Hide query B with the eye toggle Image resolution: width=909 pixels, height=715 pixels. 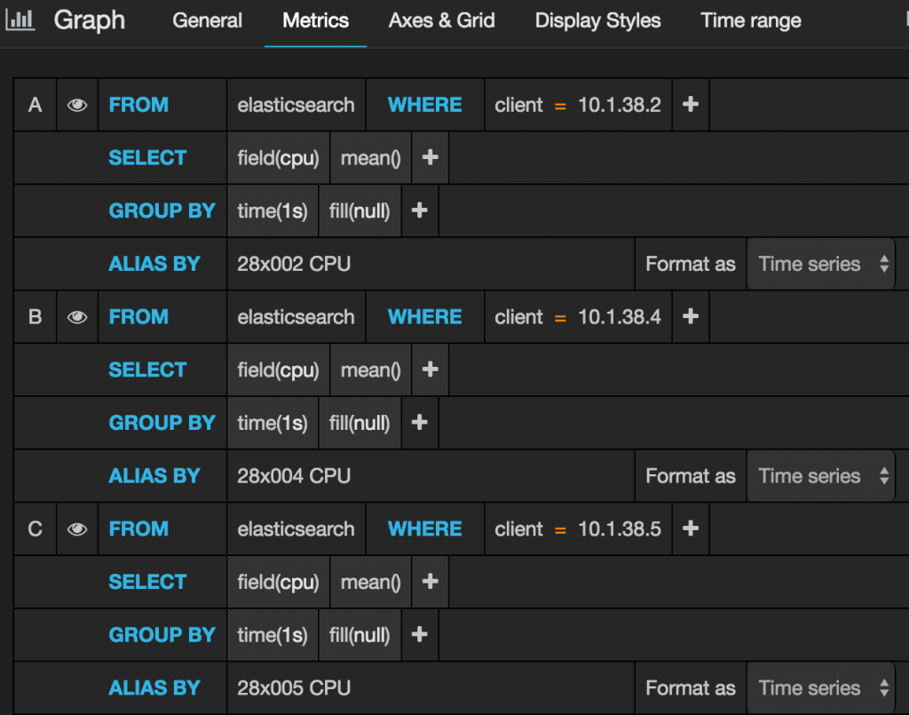click(77, 316)
